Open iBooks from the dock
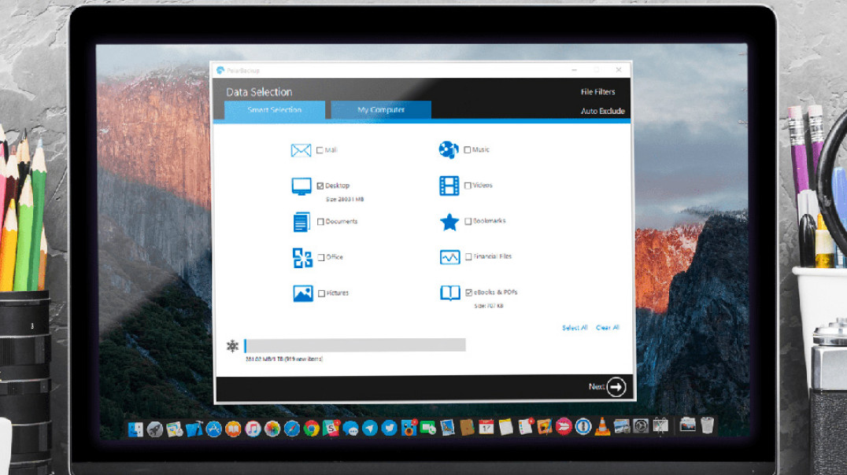 233,429
